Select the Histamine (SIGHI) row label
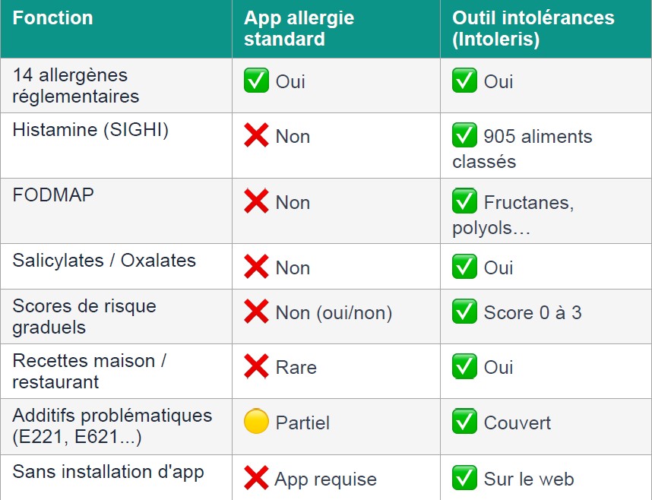The width and height of the screenshot is (652, 500). click(90, 130)
